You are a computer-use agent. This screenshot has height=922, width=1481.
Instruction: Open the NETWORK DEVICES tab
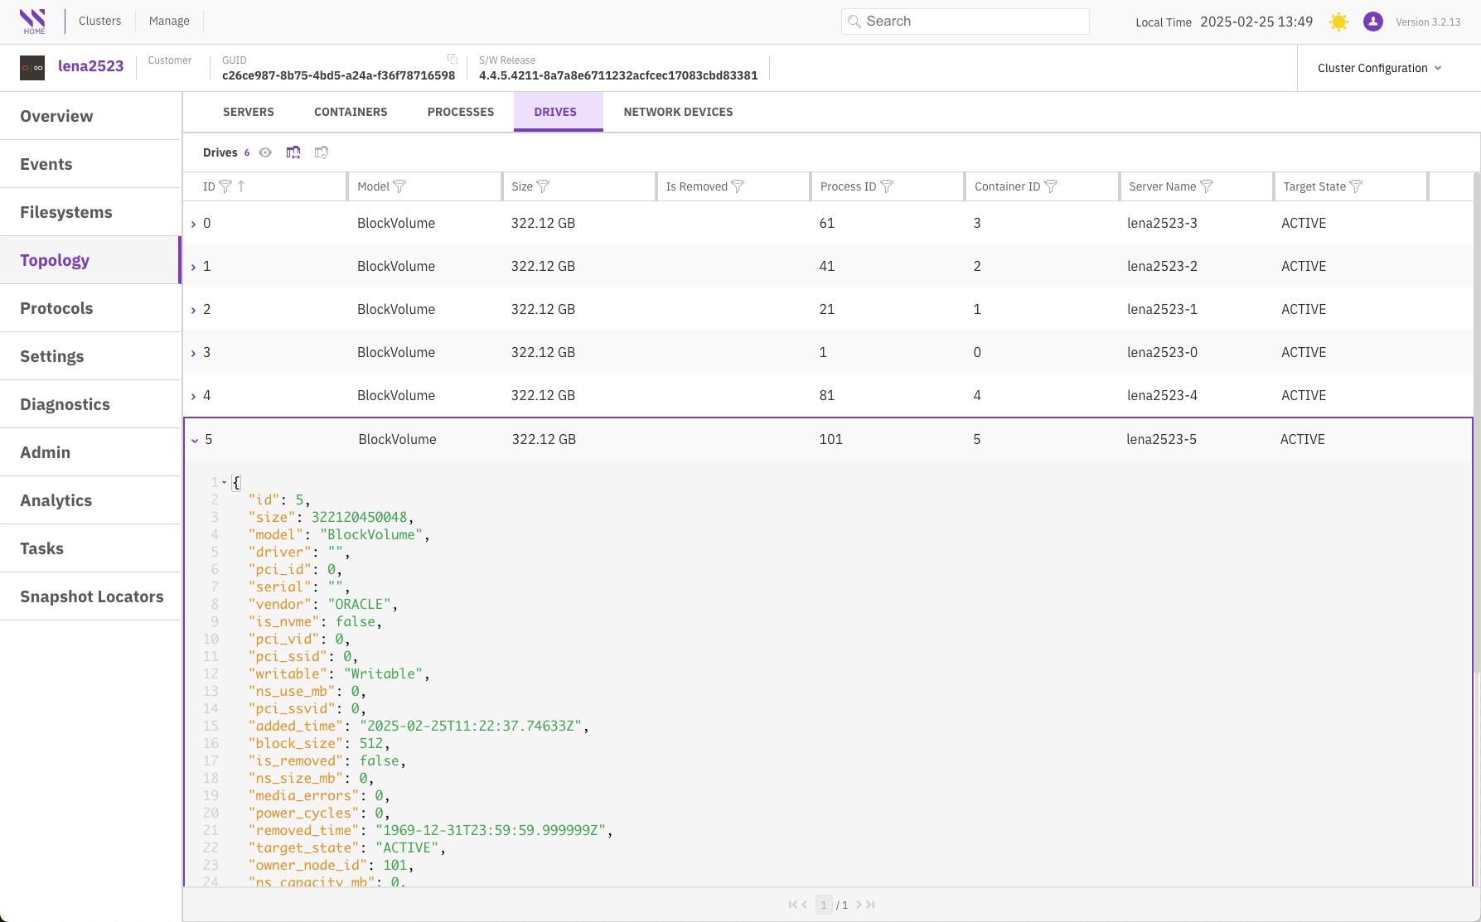point(678,112)
